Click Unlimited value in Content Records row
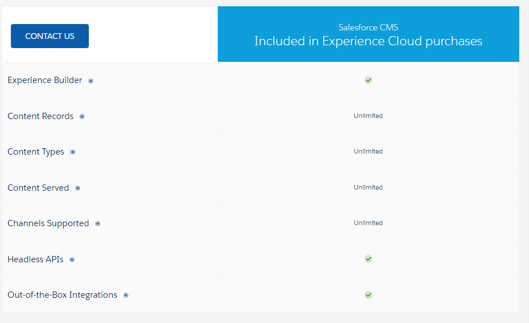 click(368, 116)
